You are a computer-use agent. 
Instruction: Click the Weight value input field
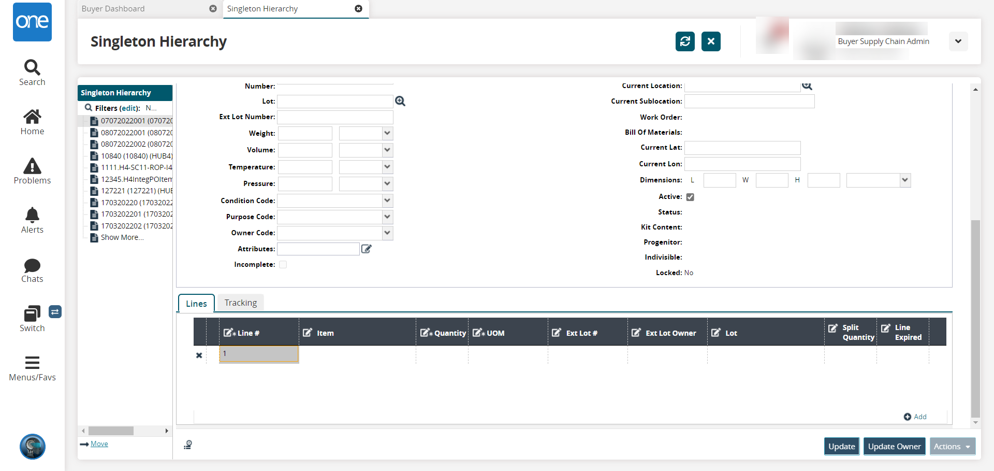click(305, 134)
